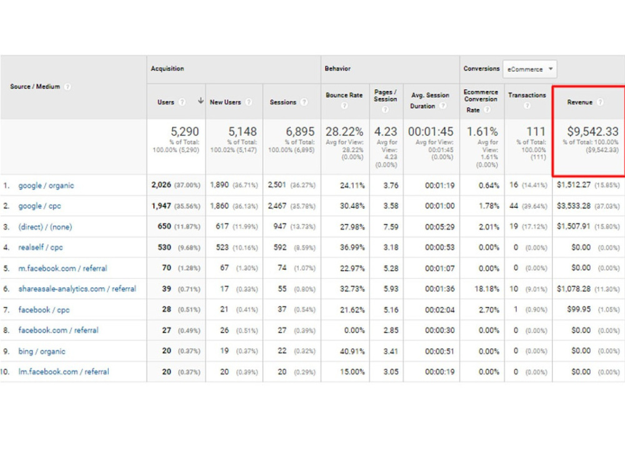Image resolution: width=625 pixels, height=468 pixels.
Task: Select google / cpc revenue $3,533.28
Action: click(574, 206)
